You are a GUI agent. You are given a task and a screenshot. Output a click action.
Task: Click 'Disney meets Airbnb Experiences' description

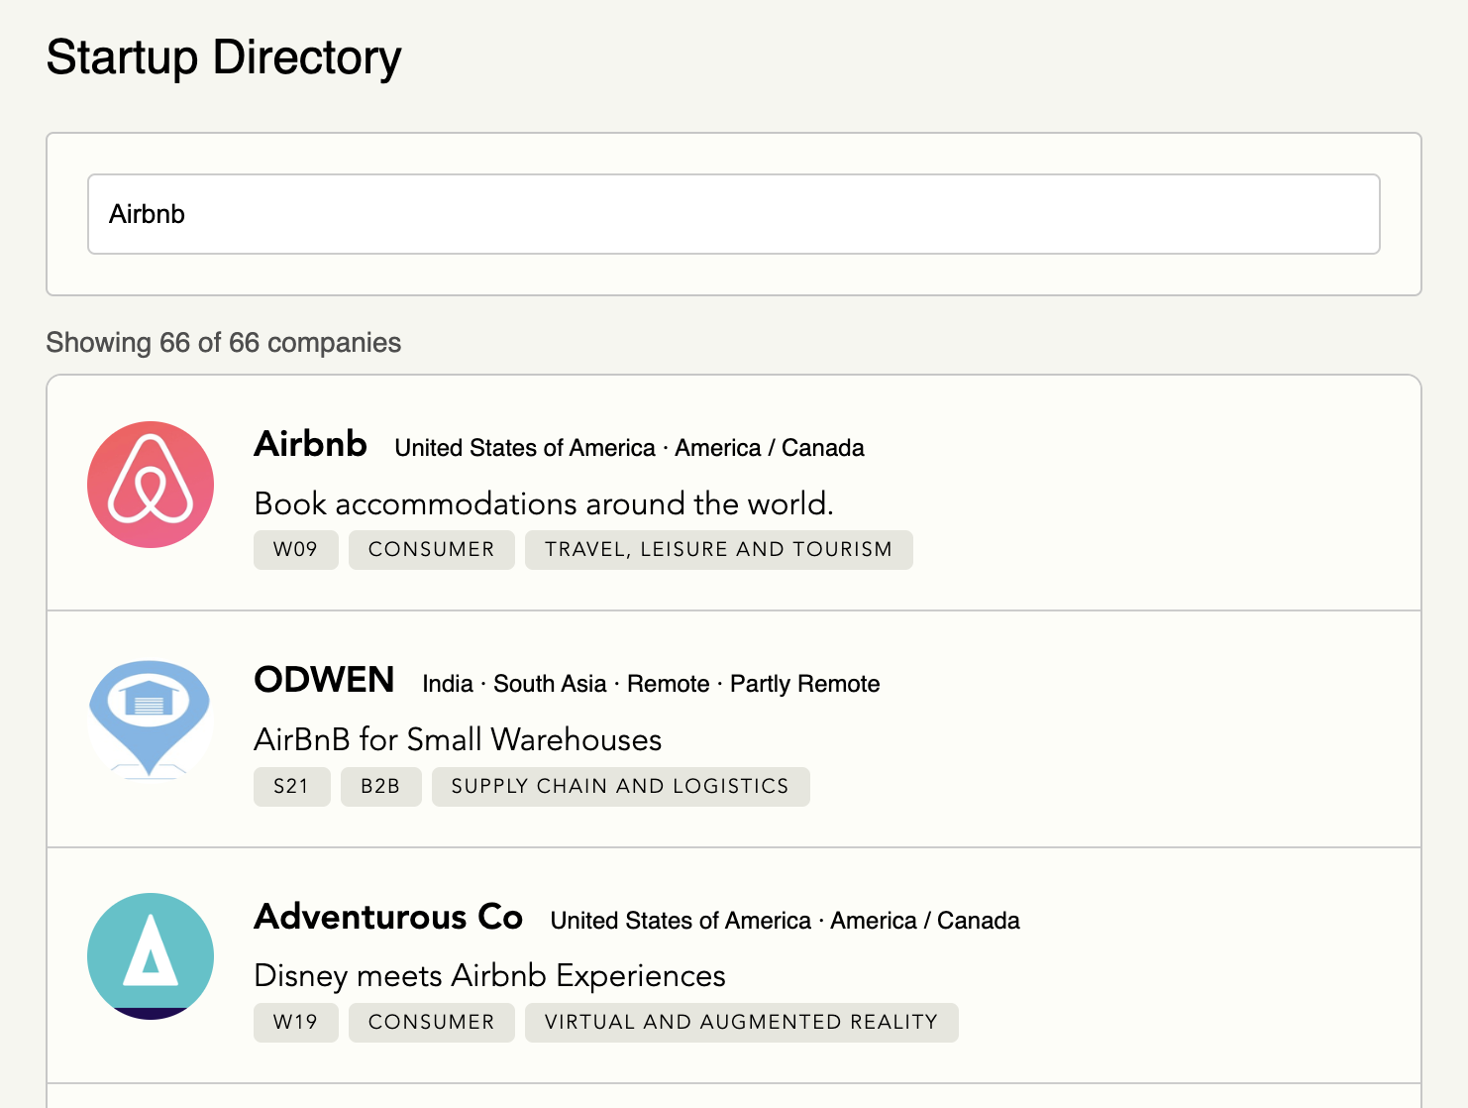(490, 976)
